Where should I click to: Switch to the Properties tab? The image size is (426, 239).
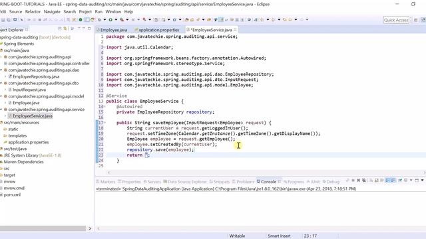(x=130, y=182)
